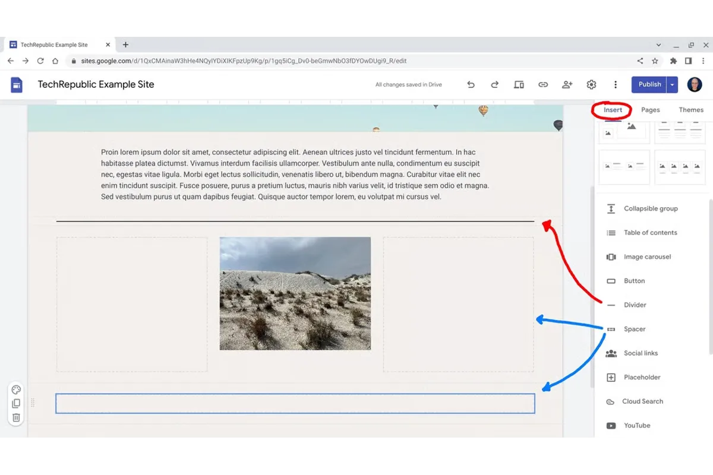
Task: Click the browser home icon
Action: 55,61
